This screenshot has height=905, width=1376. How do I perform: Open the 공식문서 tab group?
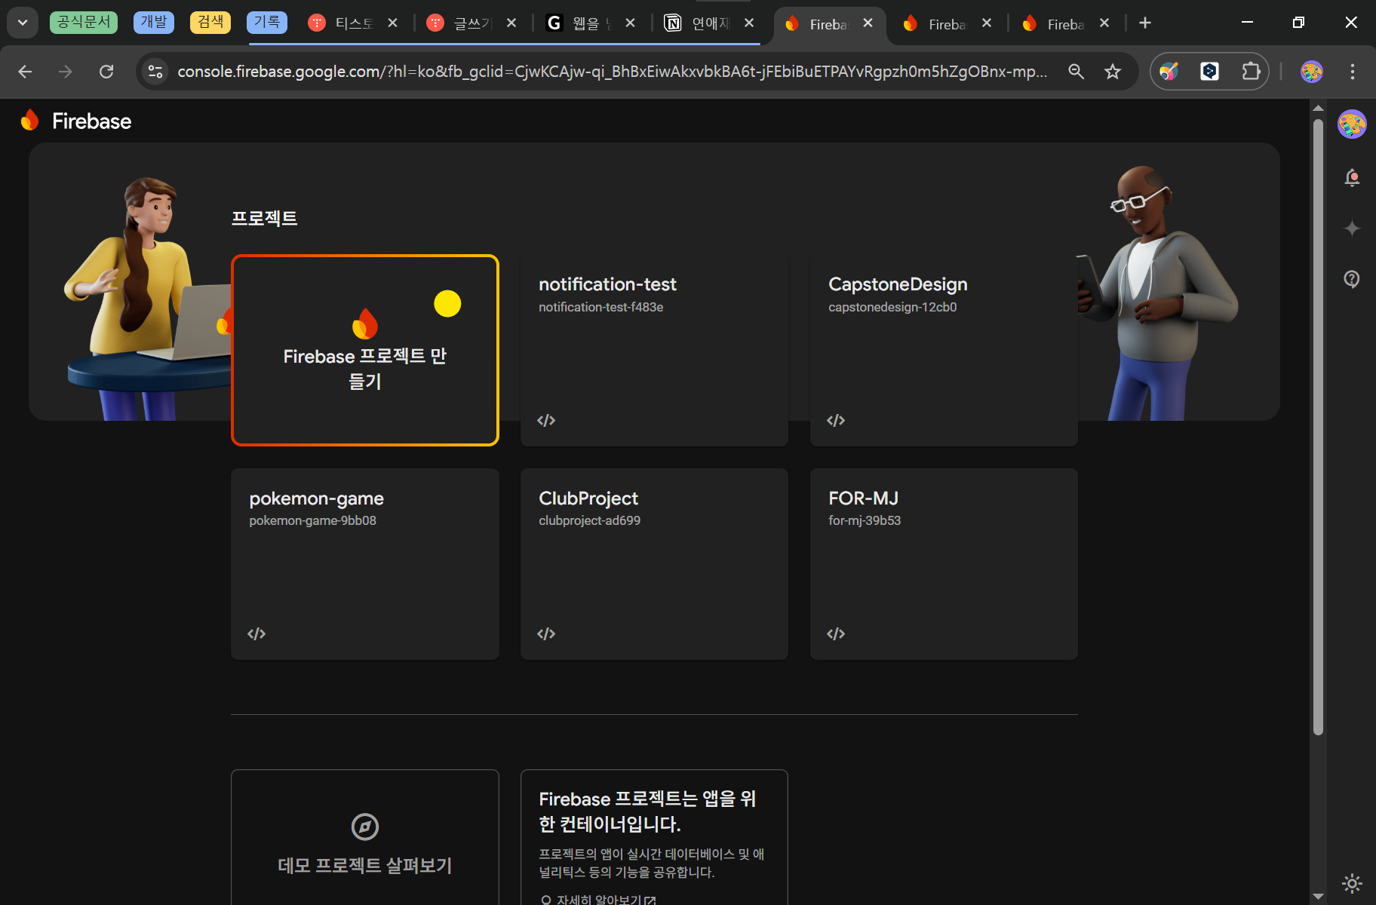click(x=84, y=22)
